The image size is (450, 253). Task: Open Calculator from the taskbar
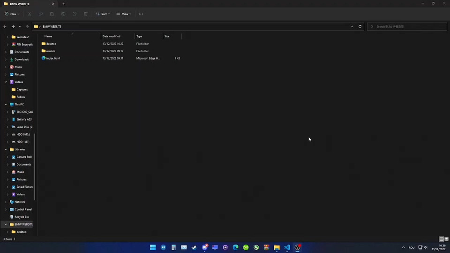point(173,247)
